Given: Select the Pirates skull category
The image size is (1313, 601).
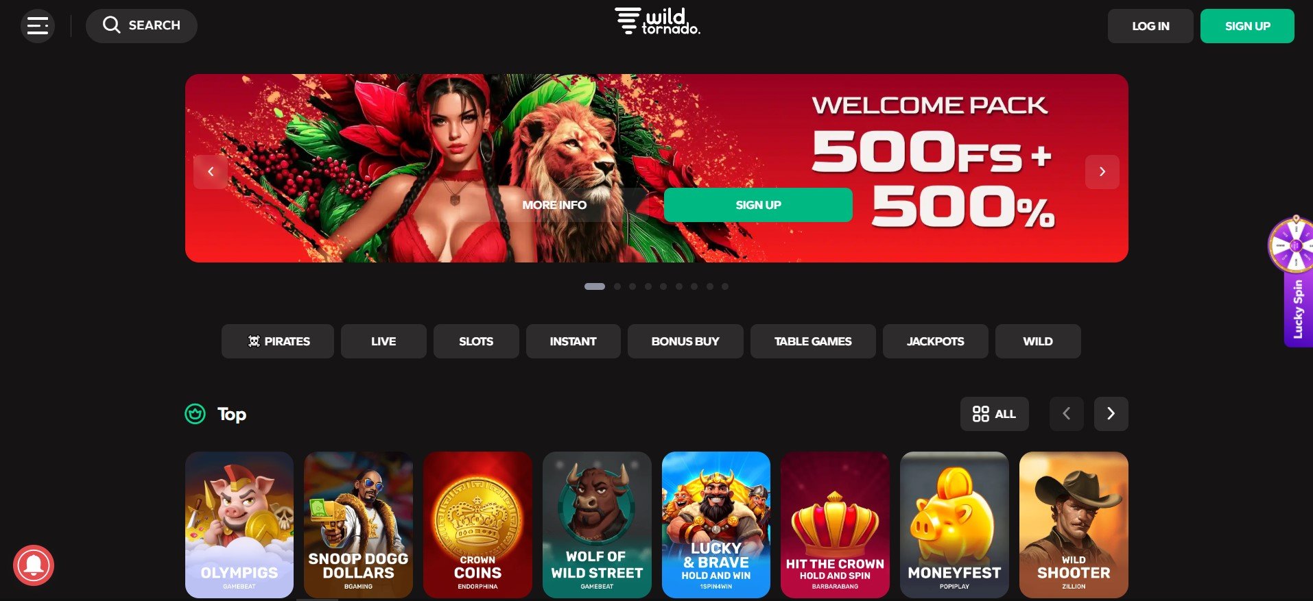Looking at the screenshot, I should pos(278,341).
